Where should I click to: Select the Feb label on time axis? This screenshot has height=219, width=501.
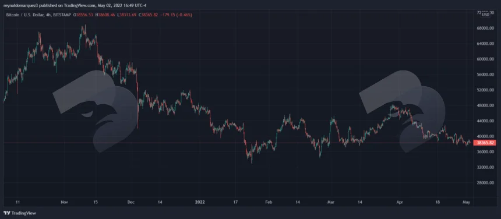click(269, 202)
